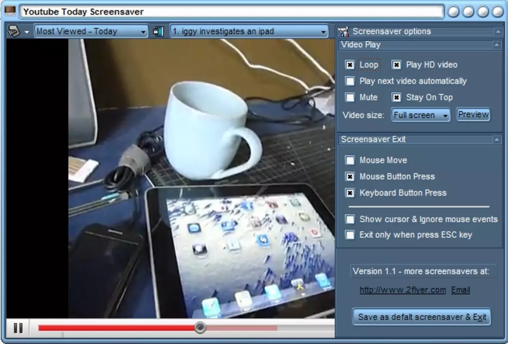The image size is (508, 344).
Task: Pause the playing video
Action: point(18,328)
